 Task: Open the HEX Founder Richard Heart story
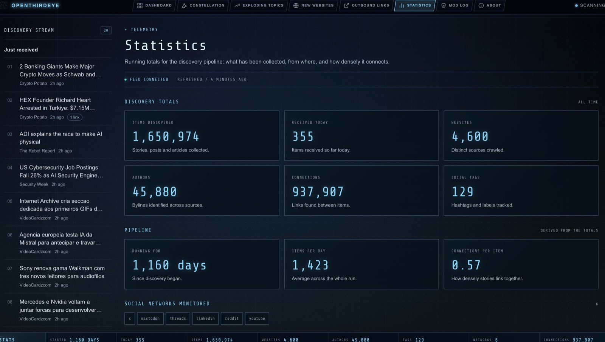[58, 109]
